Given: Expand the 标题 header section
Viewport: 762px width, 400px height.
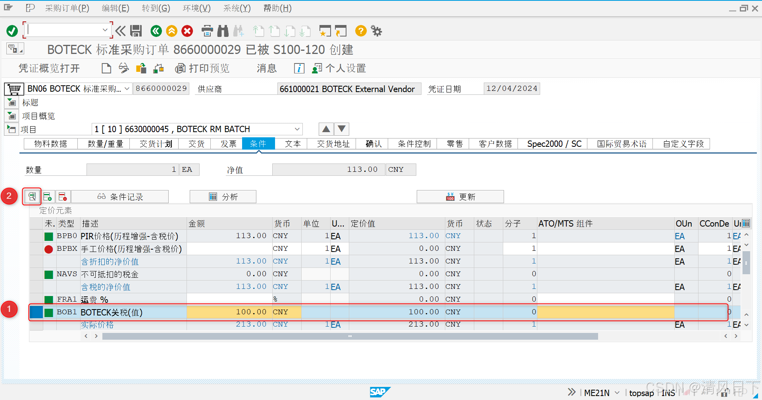Looking at the screenshot, I should (12, 103).
